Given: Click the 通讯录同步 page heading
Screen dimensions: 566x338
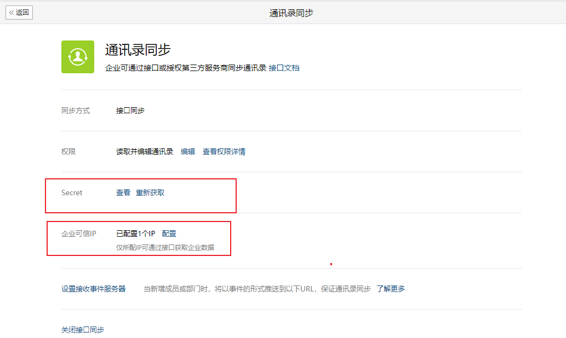Looking at the screenshot, I should tap(138, 50).
